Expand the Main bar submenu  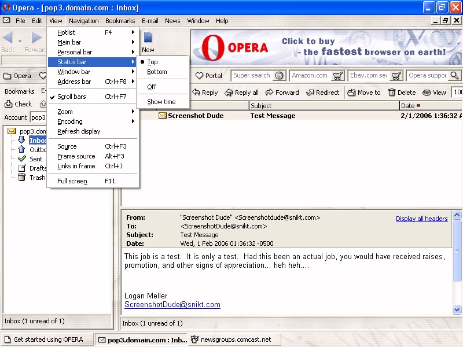(93, 42)
